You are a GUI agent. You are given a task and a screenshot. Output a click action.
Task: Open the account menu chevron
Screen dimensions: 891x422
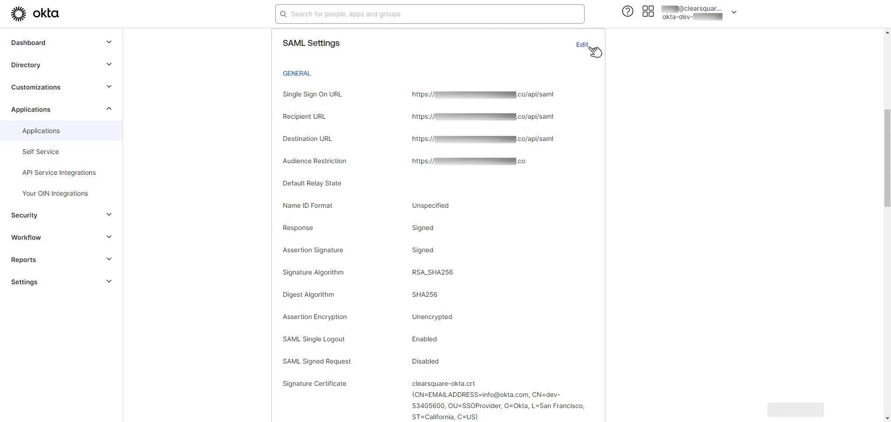coord(734,13)
